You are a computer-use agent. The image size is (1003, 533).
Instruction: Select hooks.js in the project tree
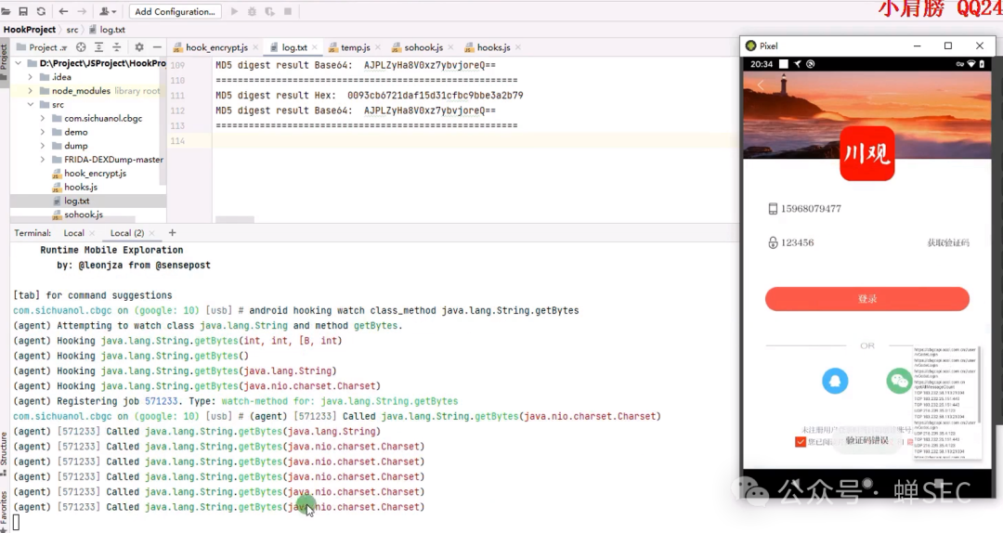click(x=80, y=187)
